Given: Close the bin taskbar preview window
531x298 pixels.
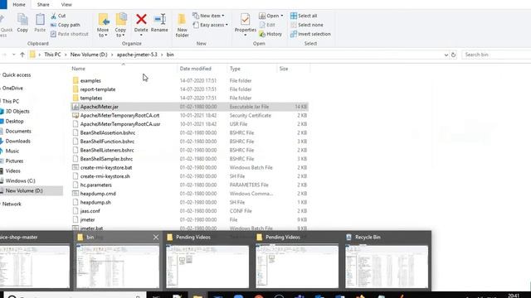Looking at the screenshot, I should point(156,238).
